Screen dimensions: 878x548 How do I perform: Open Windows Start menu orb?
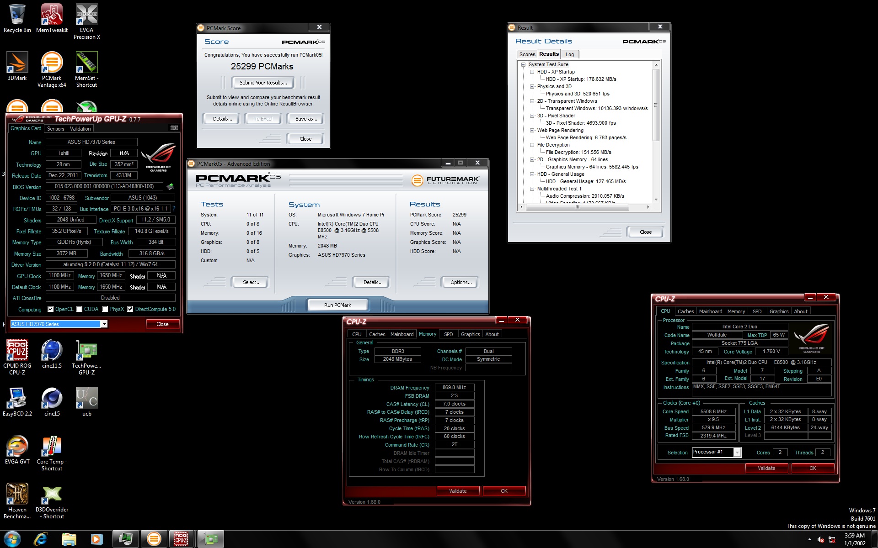point(12,539)
